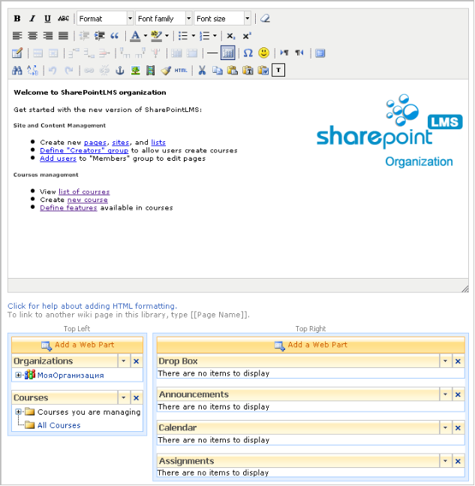
Task: Follow the 'list of courses' link
Action: pos(84,192)
